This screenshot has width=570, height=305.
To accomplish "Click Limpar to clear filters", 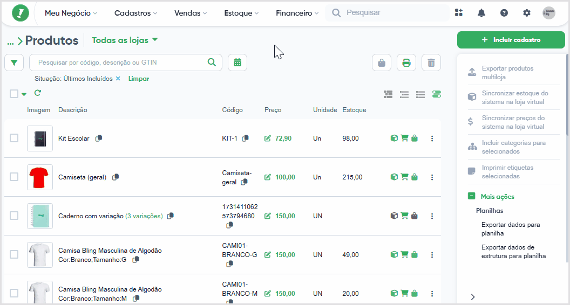I will (139, 79).
